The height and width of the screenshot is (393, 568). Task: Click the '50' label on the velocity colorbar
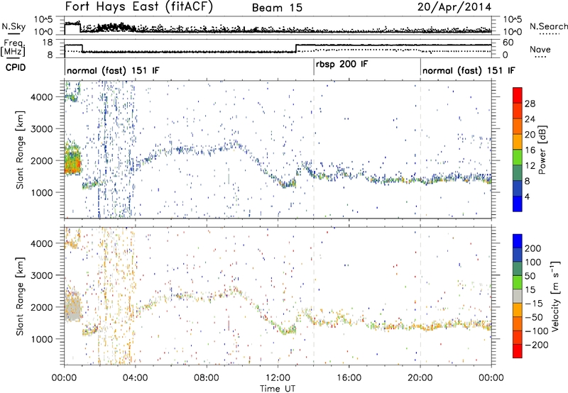(x=530, y=276)
